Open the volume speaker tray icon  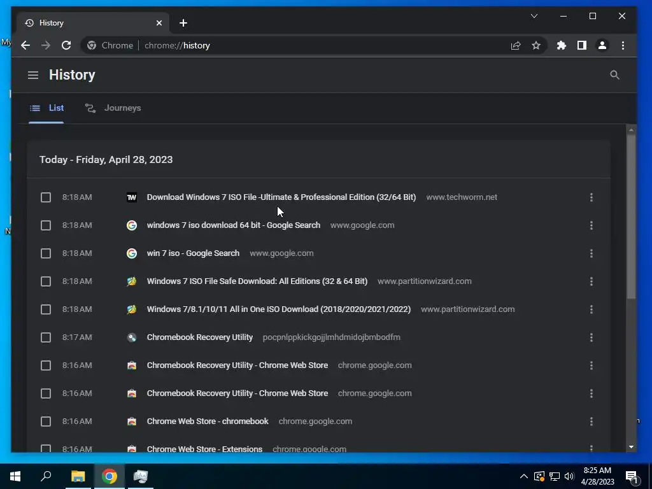(569, 476)
